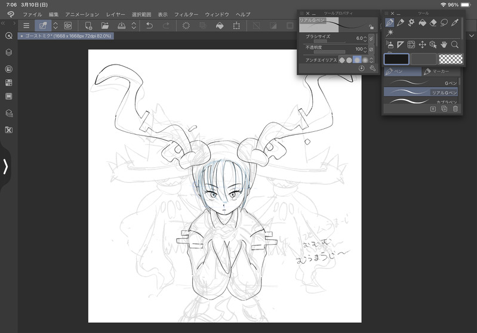Select the Frame border grid tool
The image size is (477, 333).
tap(411, 45)
